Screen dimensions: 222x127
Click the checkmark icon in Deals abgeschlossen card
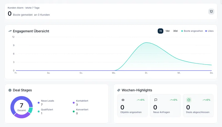click(189, 100)
